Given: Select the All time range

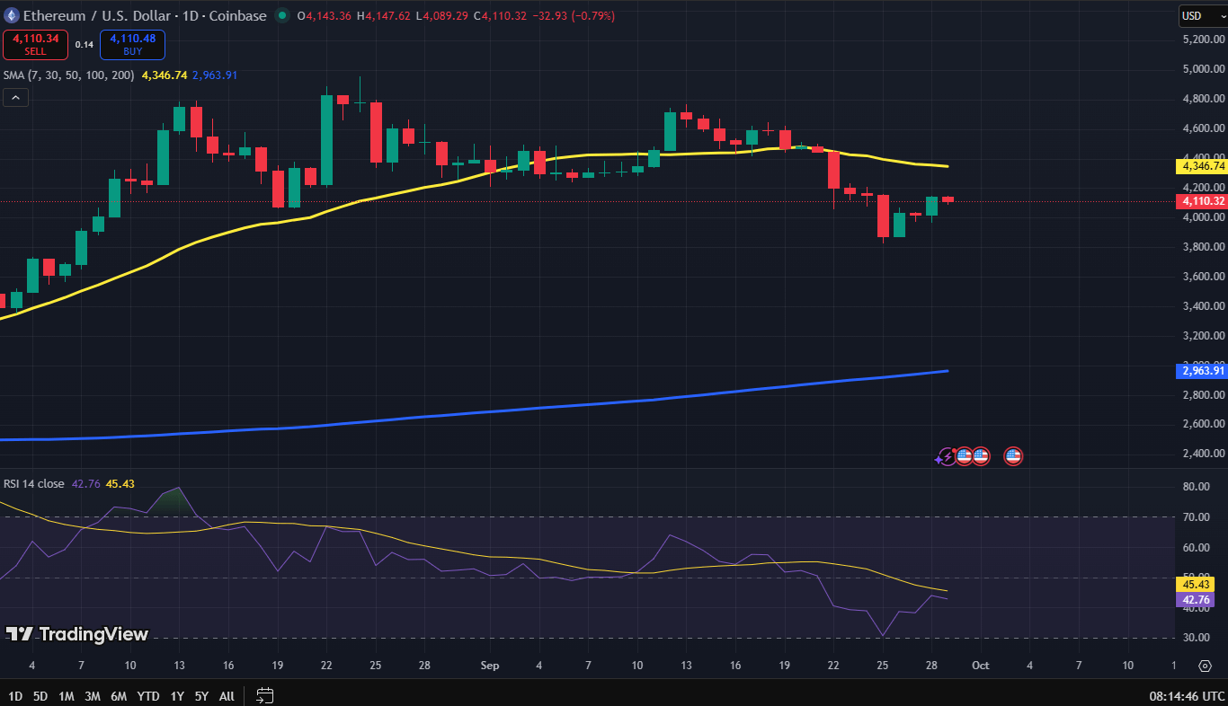Looking at the screenshot, I should [227, 695].
